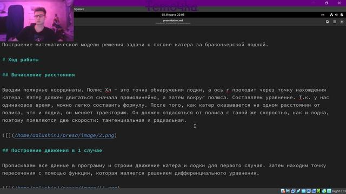Viewport: 346px width, 194px height.
Task: Click the green mouse integration indicator in status bar
Action: point(324,191)
